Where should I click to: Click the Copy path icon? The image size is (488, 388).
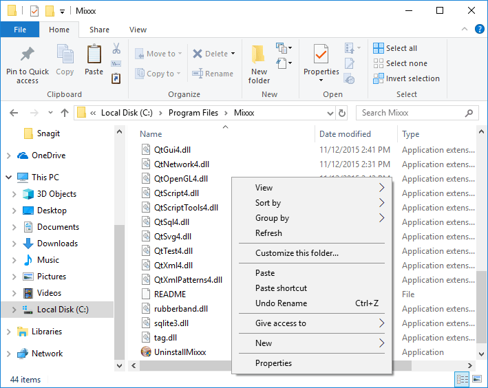pyautogui.click(x=116, y=64)
